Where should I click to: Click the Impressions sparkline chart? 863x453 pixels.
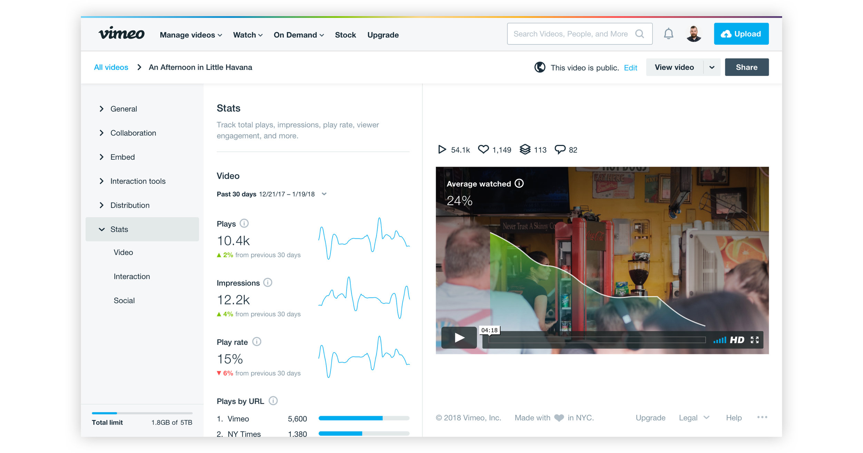364,297
